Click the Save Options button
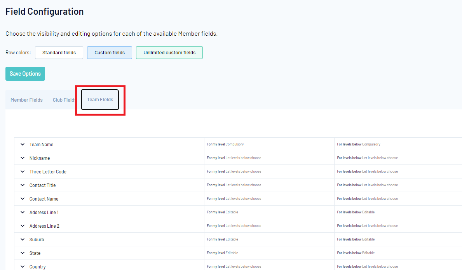462x270 pixels. (25, 74)
